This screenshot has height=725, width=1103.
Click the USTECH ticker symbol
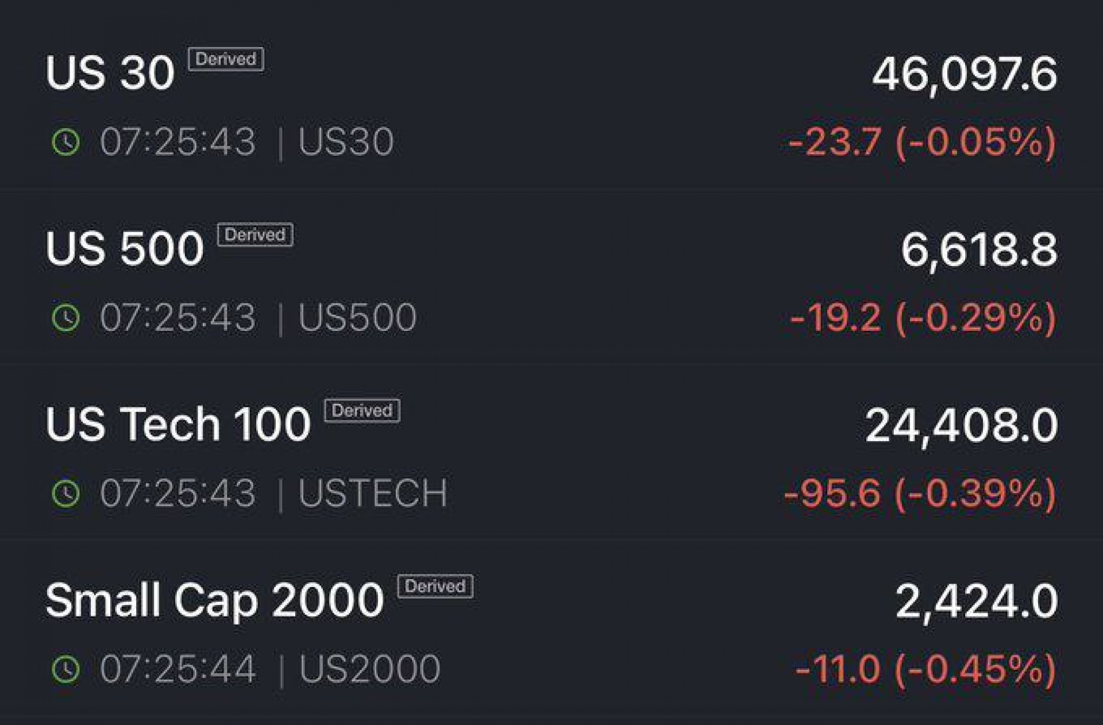click(x=372, y=493)
